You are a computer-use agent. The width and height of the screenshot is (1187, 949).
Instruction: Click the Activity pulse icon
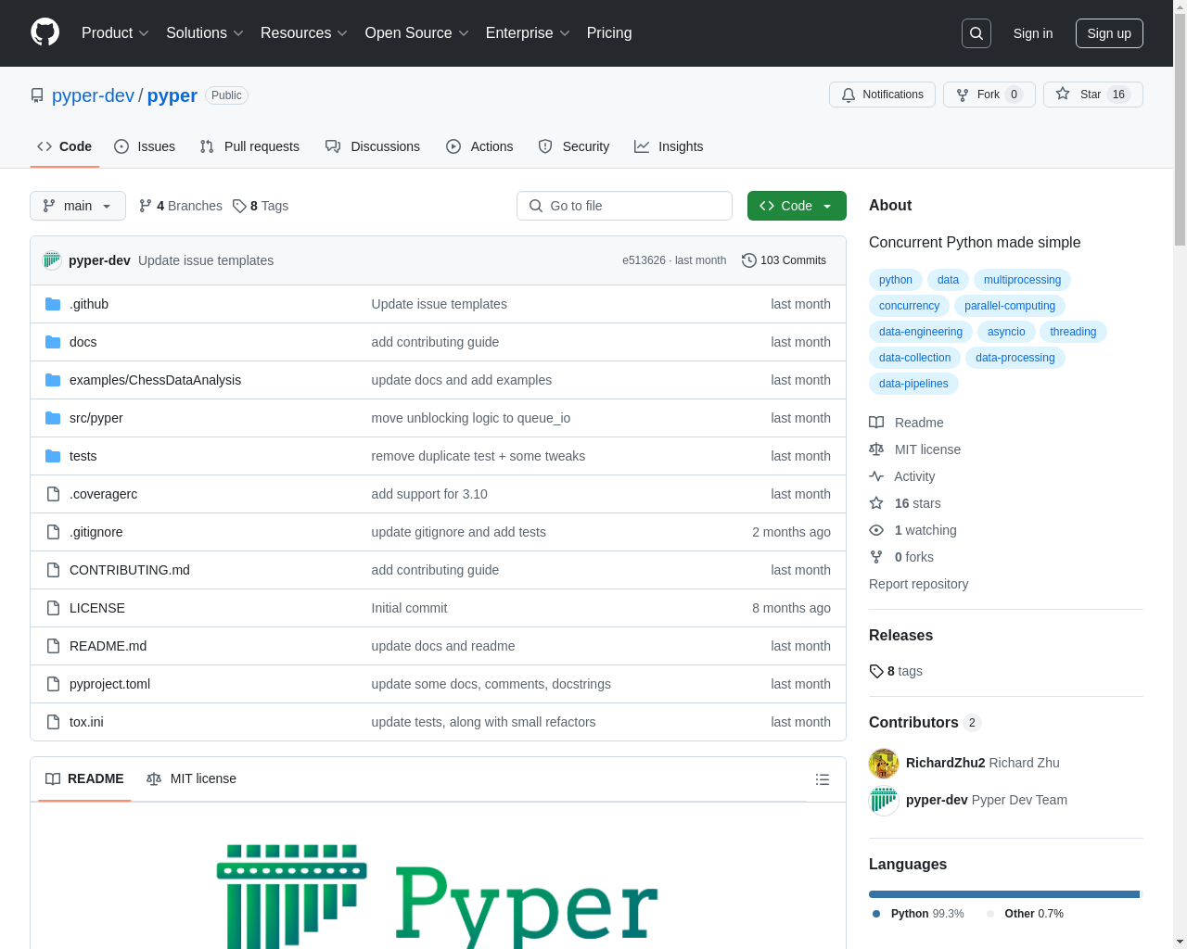(x=876, y=476)
